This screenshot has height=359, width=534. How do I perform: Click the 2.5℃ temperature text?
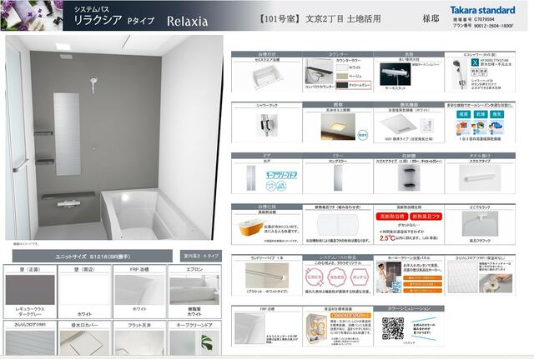387,238
